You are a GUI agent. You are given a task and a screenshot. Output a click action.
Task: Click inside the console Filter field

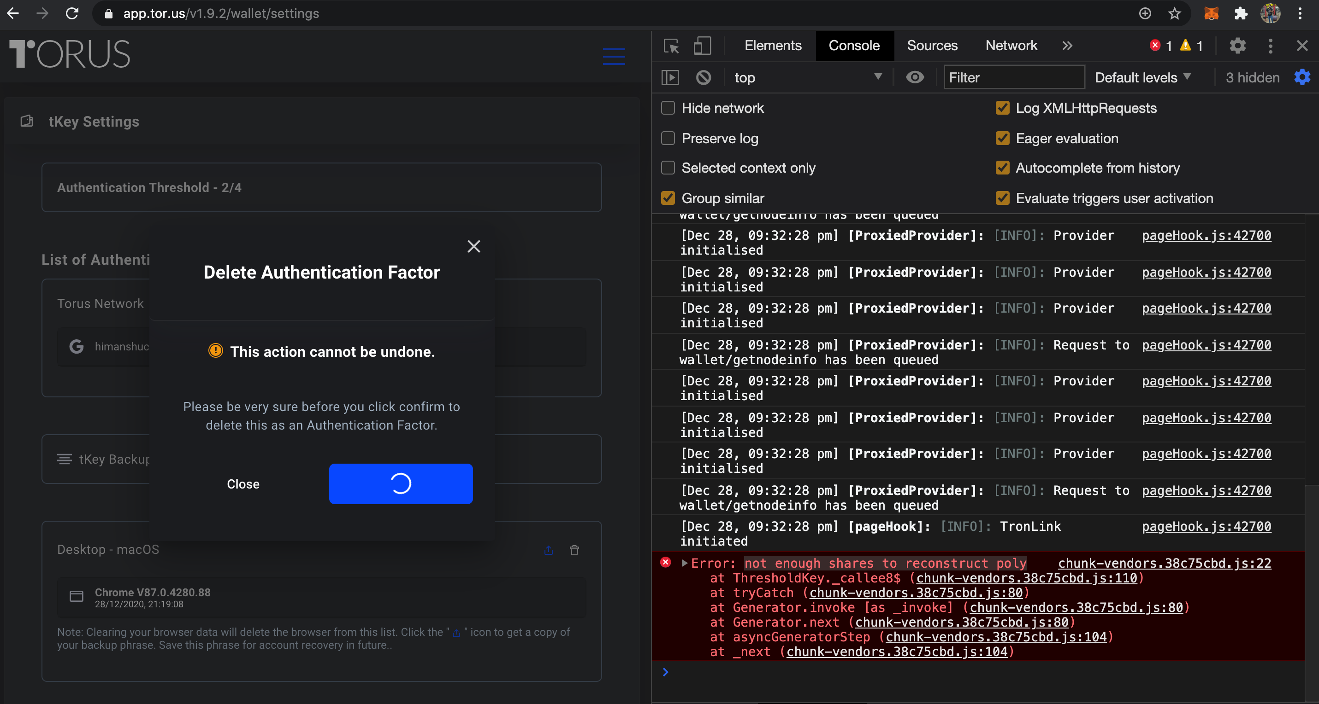(x=1014, y=77)
